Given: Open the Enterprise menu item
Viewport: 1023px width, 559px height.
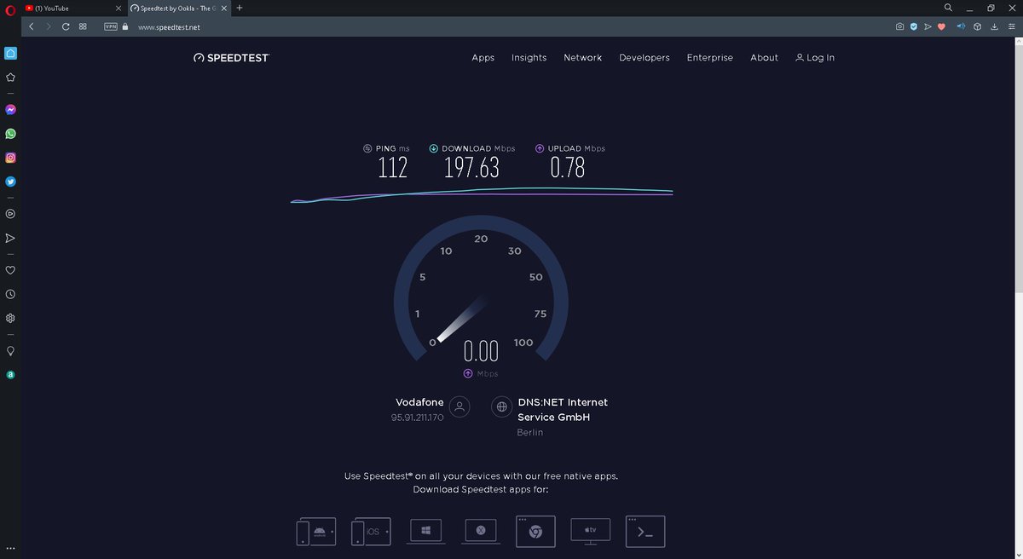Looking at the screenshot, I should coord(710,58).
